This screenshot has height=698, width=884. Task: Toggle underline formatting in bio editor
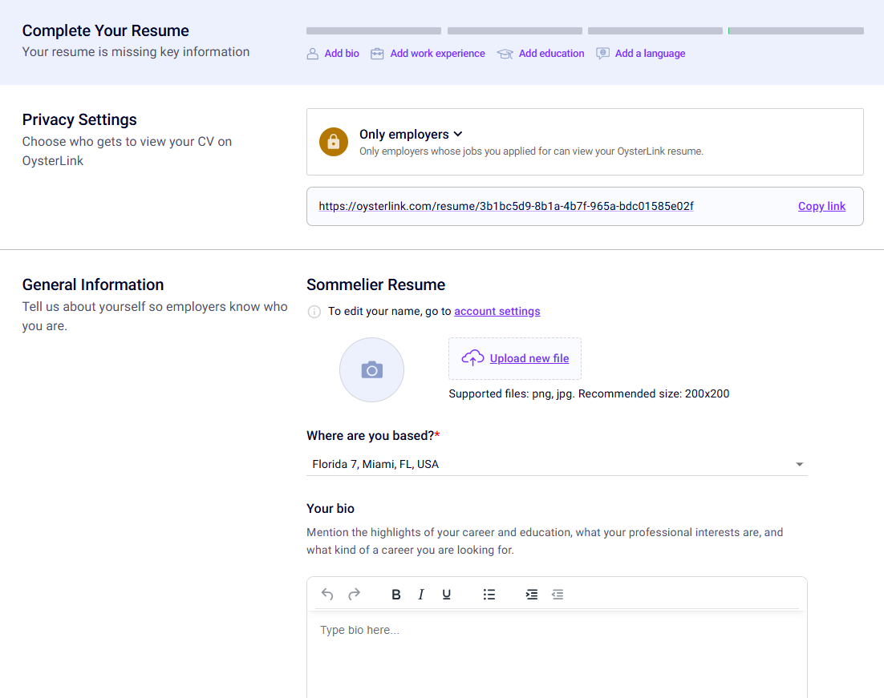click(x=447, y=595)
